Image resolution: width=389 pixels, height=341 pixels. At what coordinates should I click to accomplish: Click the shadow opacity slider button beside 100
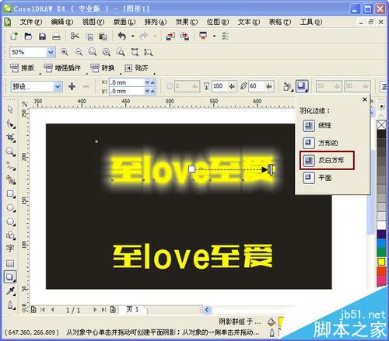[232, 86]
